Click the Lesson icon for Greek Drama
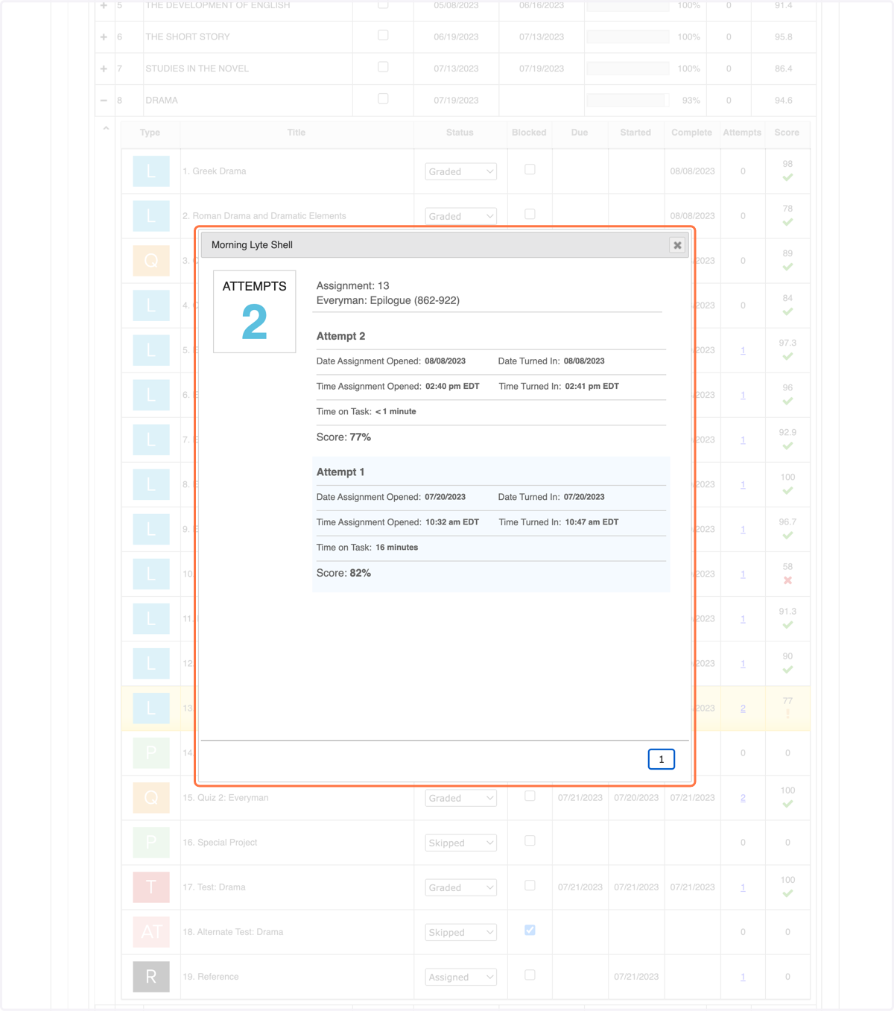Viewport: 894px width, 1011px height. click(x=151, y=171)
